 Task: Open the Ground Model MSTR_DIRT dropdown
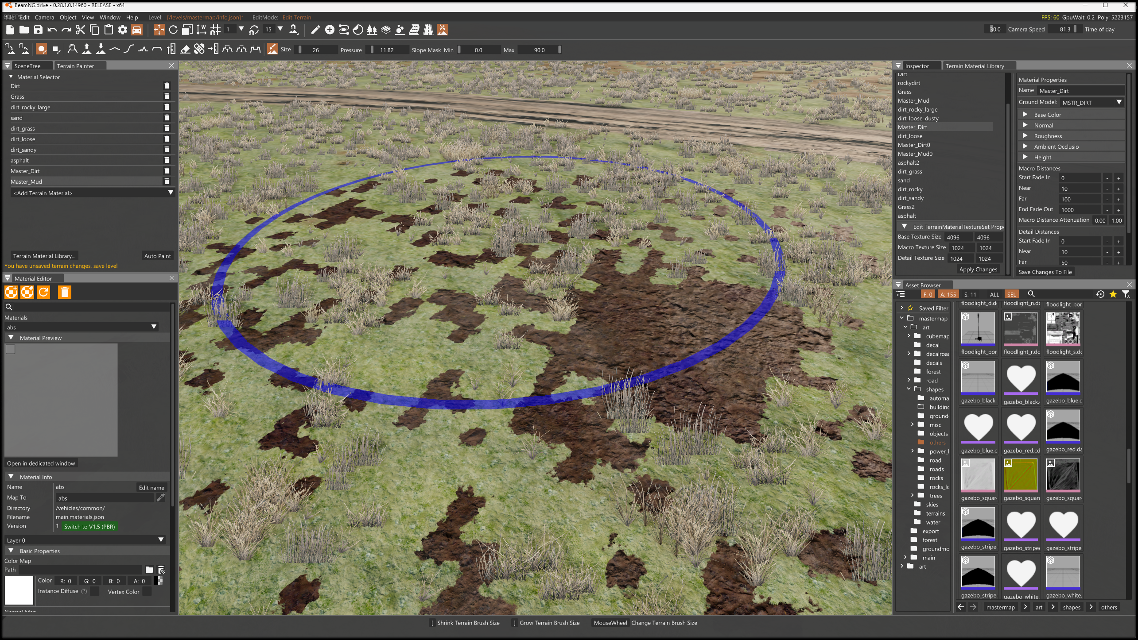click(1092, 102)
